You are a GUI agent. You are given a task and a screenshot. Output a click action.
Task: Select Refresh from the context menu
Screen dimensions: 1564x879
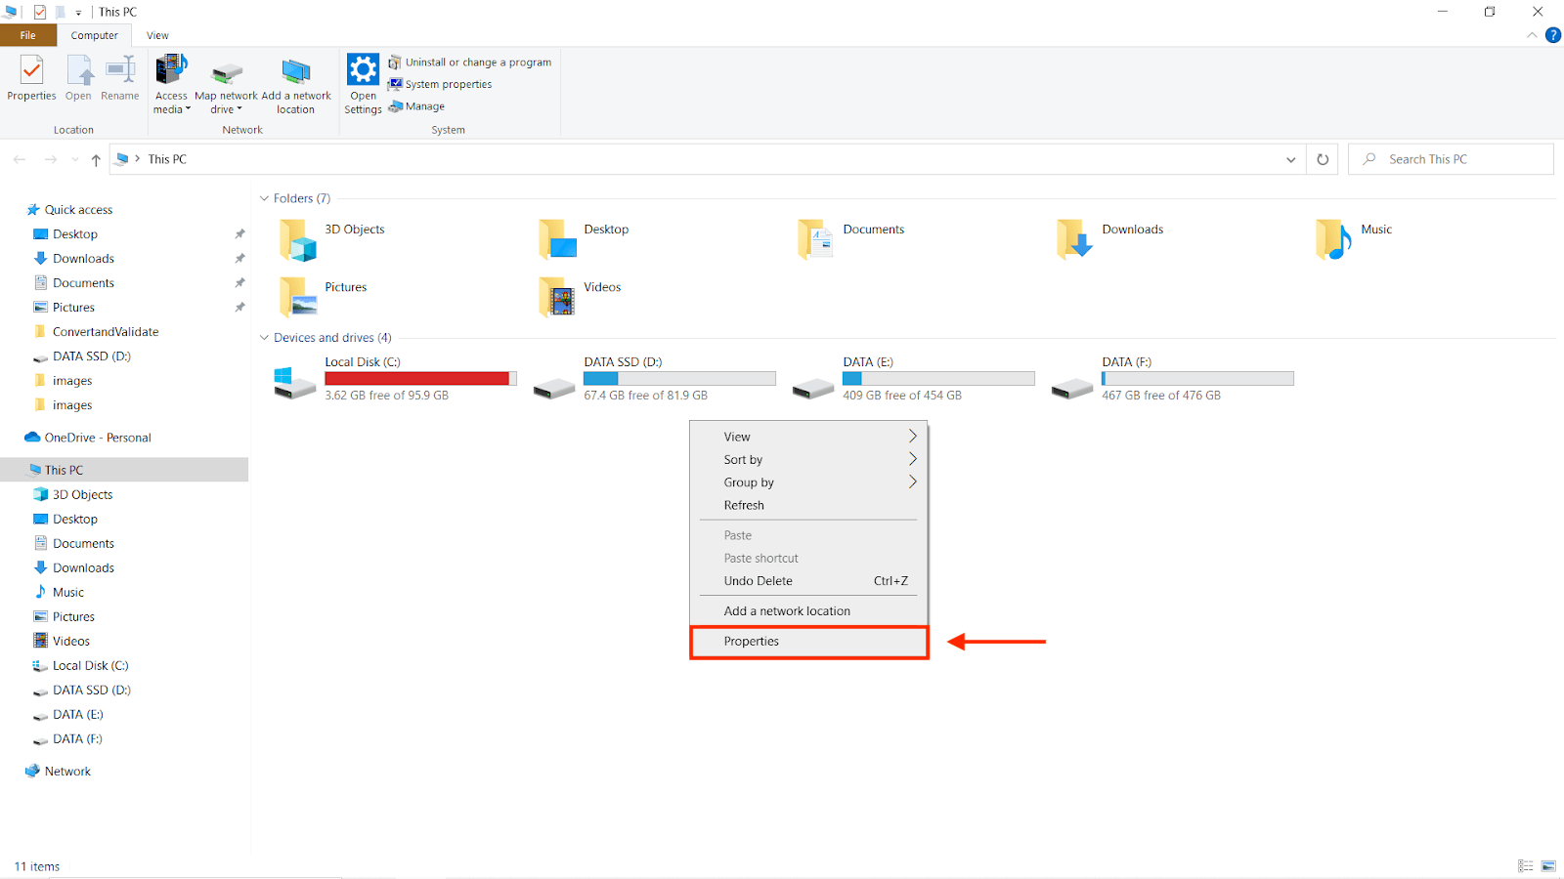[x=744, y=505]
